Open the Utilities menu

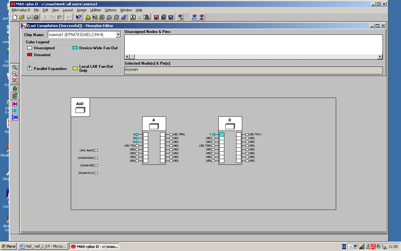[96, 10]
